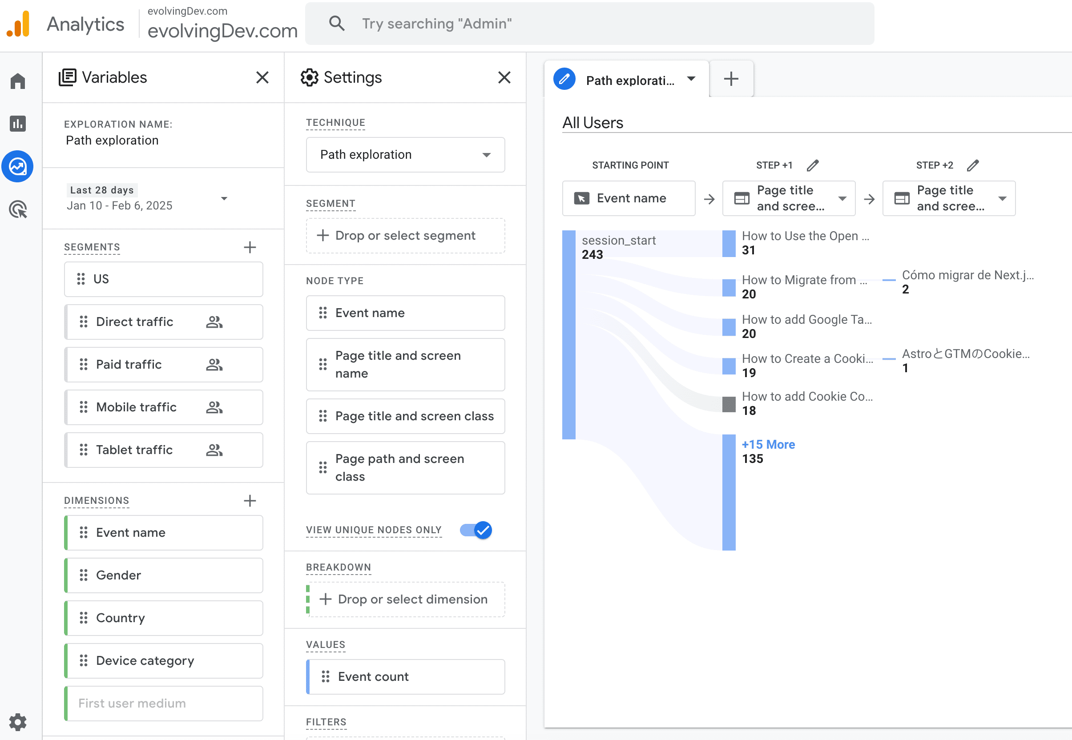Expand the +15 More nodes
Viewport: 1072px width, 740px height.
click(x=768, y=444)
